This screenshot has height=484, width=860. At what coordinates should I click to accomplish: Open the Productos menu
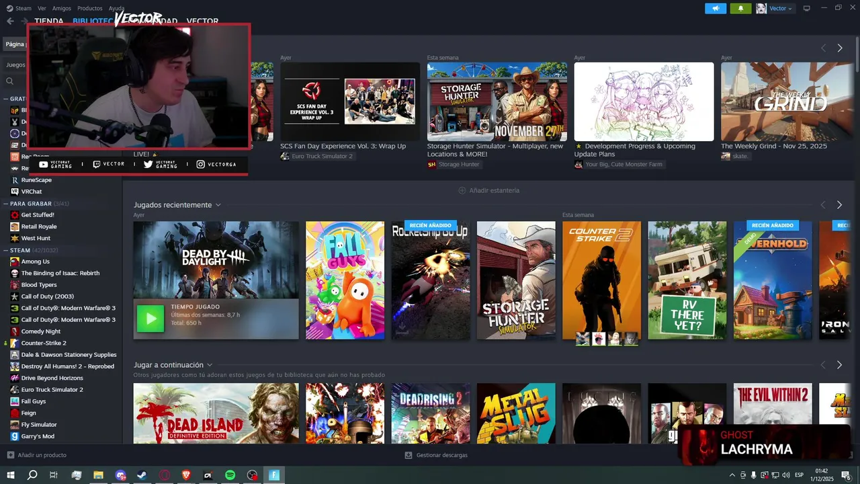pyautogui.click(x=90, y=8)
